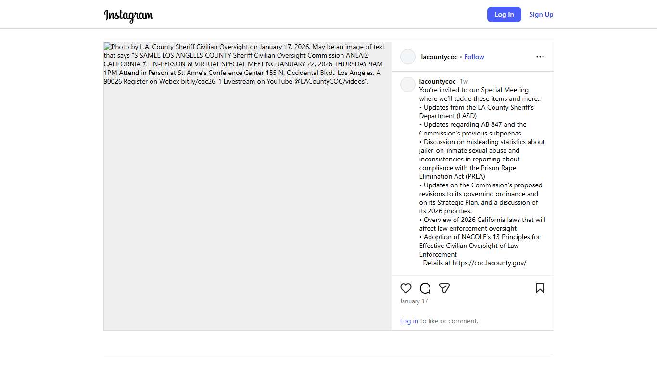Click the profile avatar beside the caption
Viewport: 657px width, 369px height.
pos(408,85)
